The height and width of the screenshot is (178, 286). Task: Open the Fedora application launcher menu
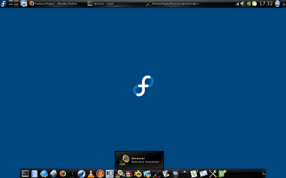pyautogui.click(x=4, y=4)
